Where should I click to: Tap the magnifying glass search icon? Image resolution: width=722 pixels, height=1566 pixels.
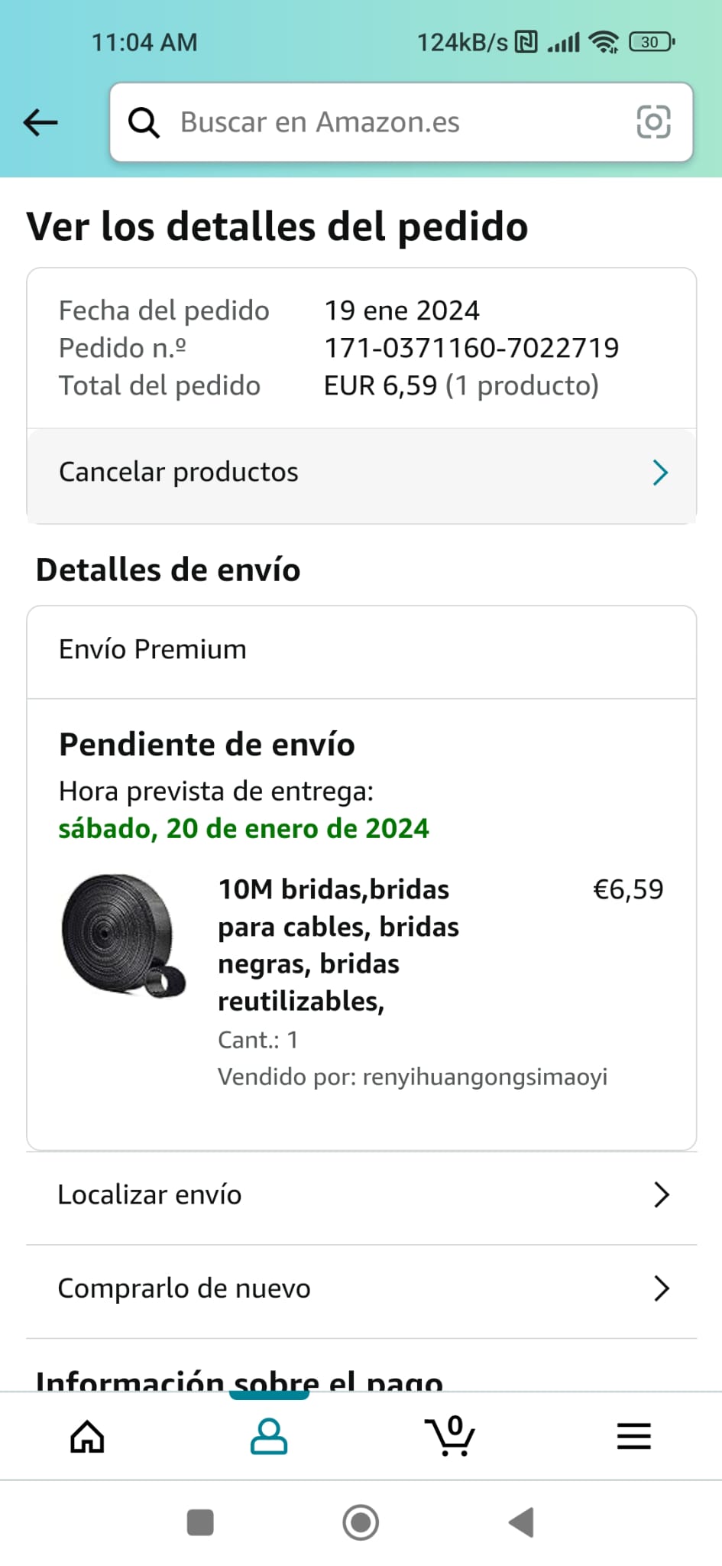(144, 122)
